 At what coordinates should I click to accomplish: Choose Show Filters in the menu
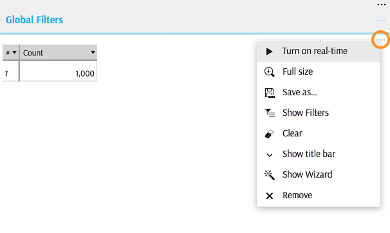pos(319,113)
